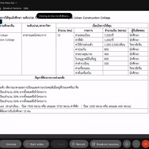149x149 pixels.
Task: Open more options ellipsis button
Action: (136, 144)
